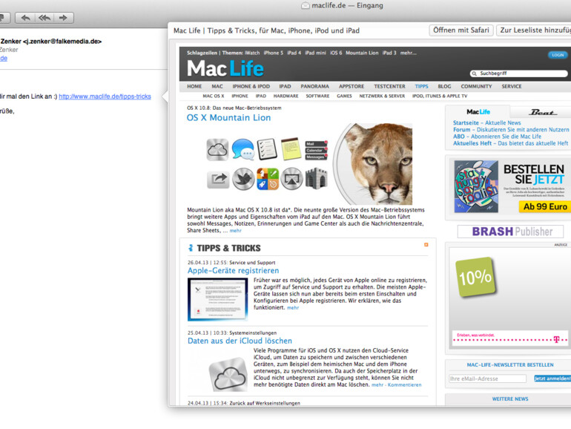
Task: Open the APPSTORE nav item
Action: [351, 86]
